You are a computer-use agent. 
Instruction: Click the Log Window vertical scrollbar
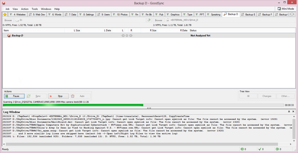(x=294, y=128)
